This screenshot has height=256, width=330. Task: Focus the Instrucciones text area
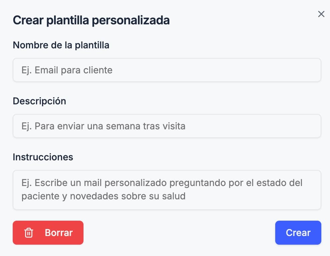167,190
